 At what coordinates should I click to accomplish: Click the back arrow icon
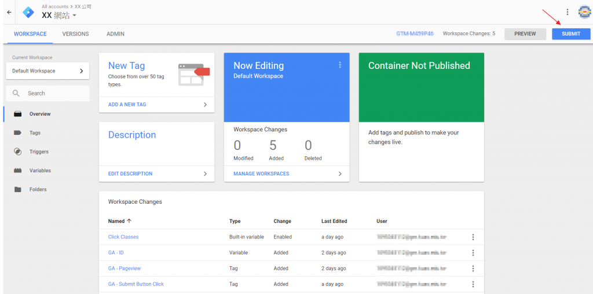pyautogui.click(x=9, y=12)
